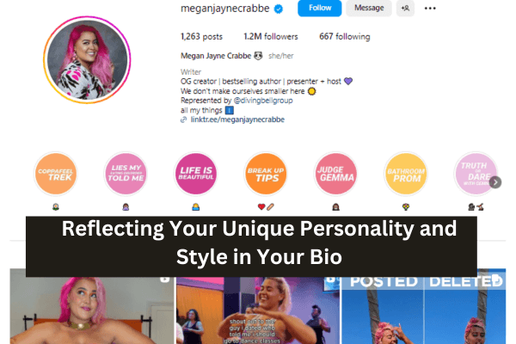Open the profile picture story ring

[87, 59]
